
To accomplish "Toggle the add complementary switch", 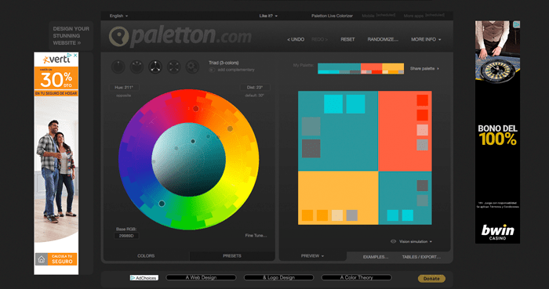I will (x=212, y=70).
